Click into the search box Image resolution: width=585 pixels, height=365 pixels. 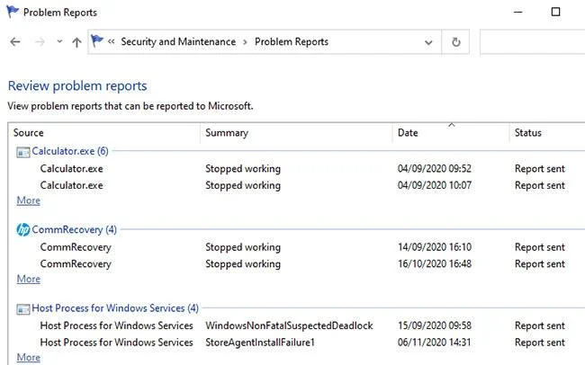(x=533, y=41)
